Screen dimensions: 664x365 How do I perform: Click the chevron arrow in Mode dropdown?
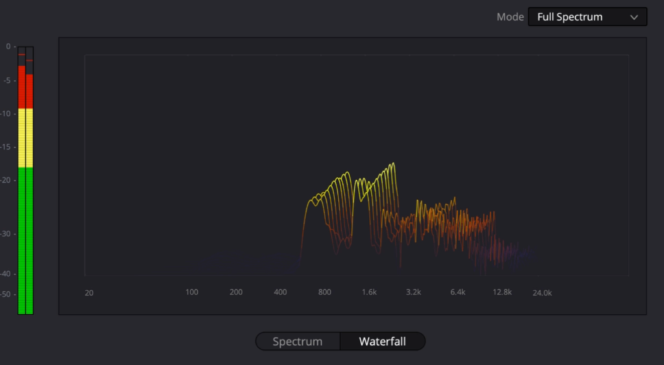(x=634, y=18)
